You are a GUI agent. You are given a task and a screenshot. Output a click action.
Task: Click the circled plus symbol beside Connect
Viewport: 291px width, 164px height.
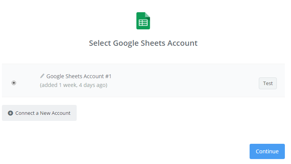10,113
